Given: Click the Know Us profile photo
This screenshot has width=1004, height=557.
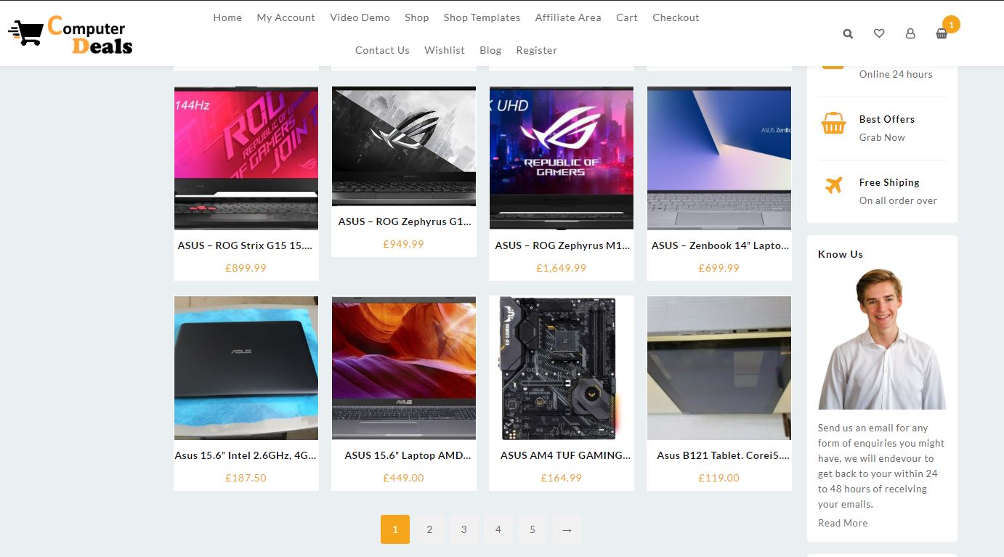Looking at the screenshot, I should pos(882,338).
